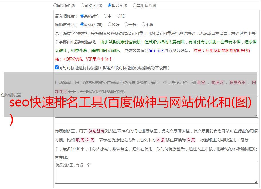Click the 股票配资 example keyword tag

[238, 82]
